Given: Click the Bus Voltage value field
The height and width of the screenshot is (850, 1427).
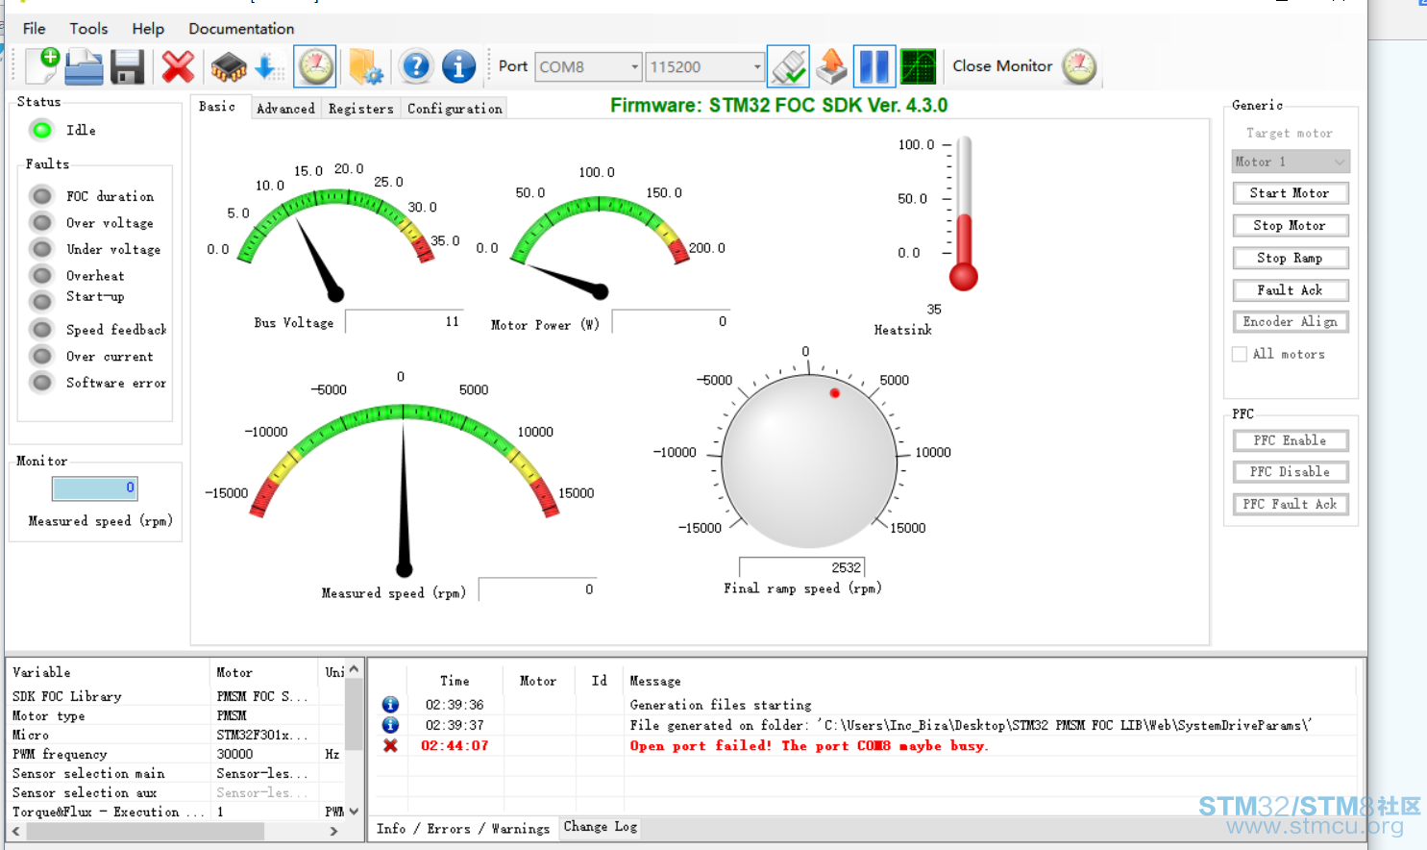Looking at the screenshot, I should (406, 322).
